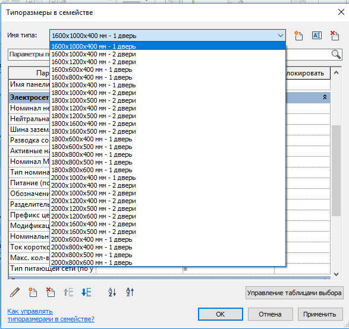Click the vertical scrollbar thumb of parameter table
The image size is (349, 329).
pos(336,170)
